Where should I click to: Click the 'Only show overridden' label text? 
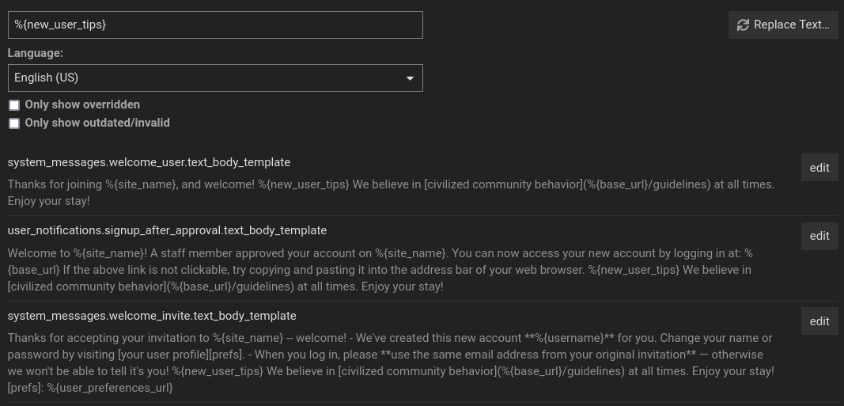(x=82, y=104)
